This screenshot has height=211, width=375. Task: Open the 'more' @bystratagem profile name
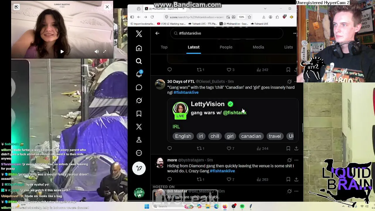[172, 160]
